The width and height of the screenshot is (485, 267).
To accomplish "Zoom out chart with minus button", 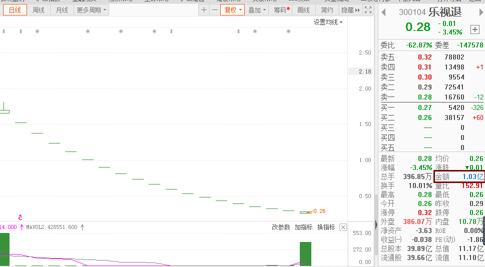I will pyautogui.click(x=215, y=10).
